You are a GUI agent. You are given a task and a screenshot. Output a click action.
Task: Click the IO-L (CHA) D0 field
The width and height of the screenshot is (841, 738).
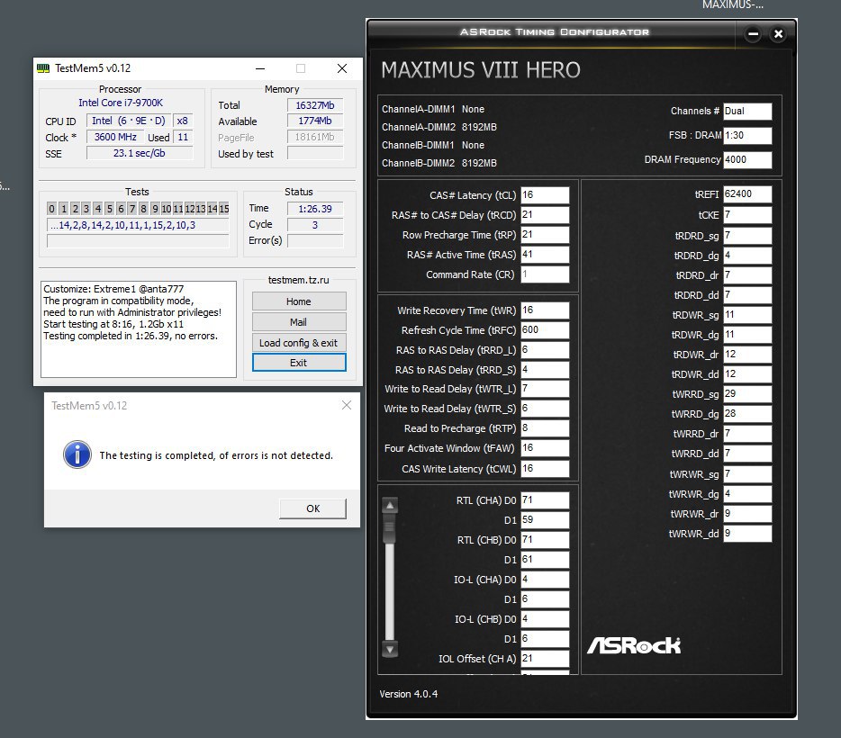coord(545,580)
